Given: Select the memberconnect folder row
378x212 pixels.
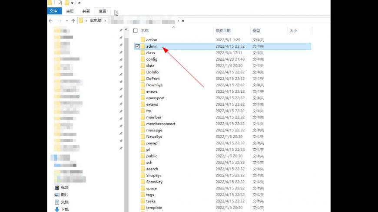Looking at the screenshot, I should (x=161, y=124).
